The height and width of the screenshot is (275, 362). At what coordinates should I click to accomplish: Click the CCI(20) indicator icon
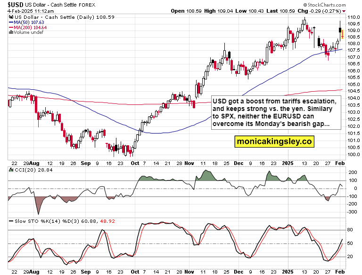11,170
